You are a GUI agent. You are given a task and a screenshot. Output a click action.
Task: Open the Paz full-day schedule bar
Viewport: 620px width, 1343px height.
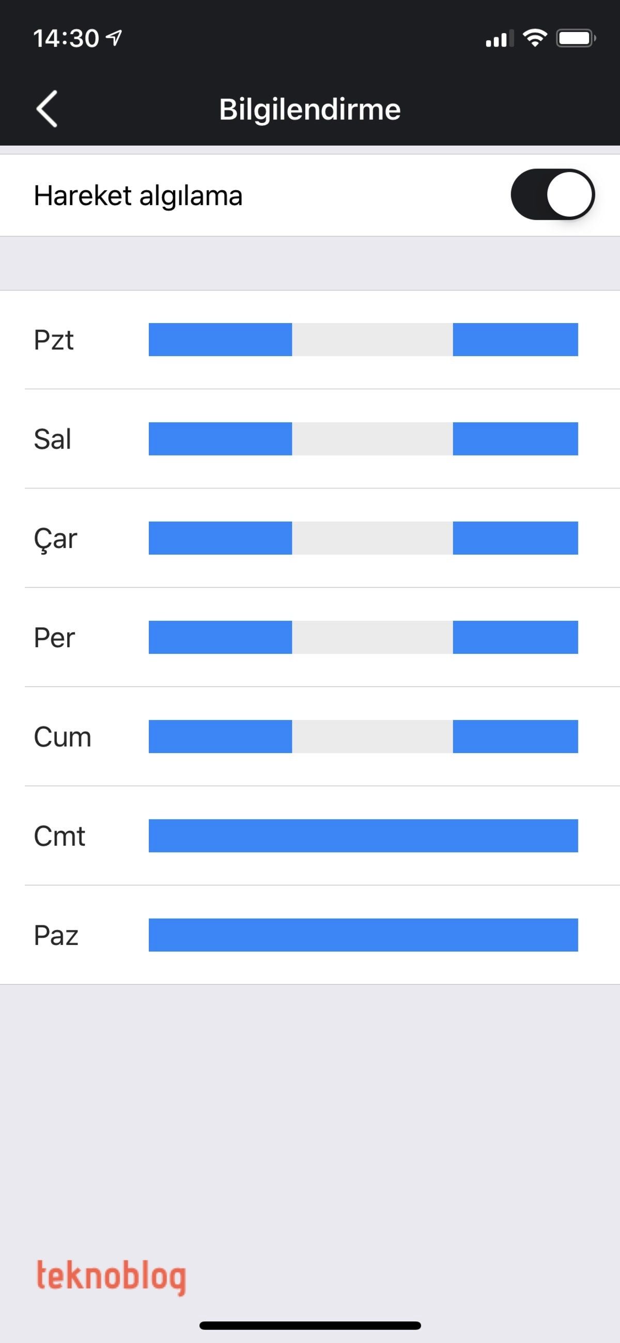[363, 935]
